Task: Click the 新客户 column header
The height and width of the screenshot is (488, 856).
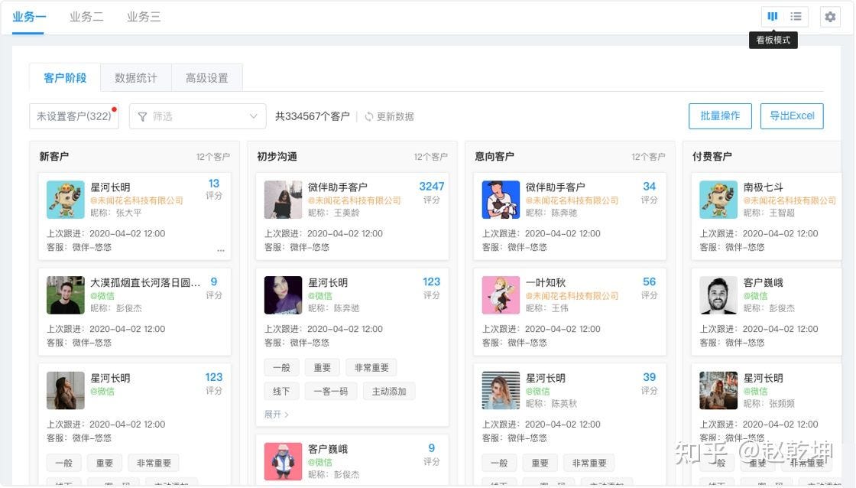Action: (x=54, y=156)
